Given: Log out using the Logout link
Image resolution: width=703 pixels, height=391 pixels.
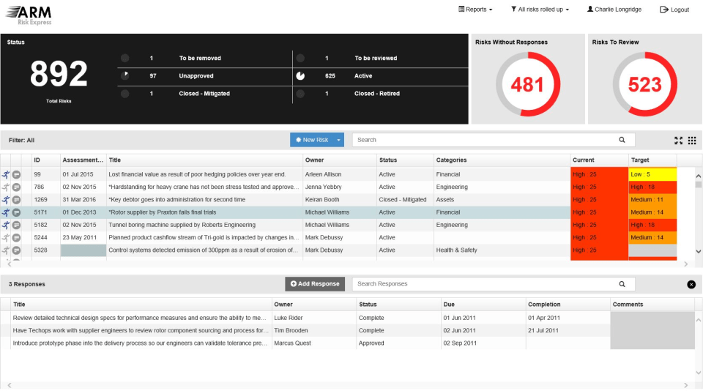Looking at the screenshot, I should [x=674, y=10].
